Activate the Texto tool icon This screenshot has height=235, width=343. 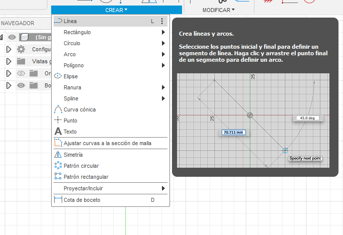pos(58,131)
